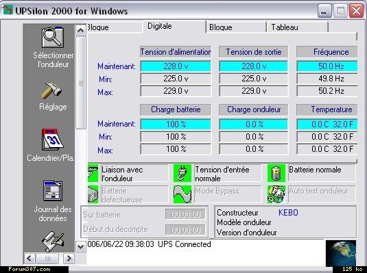Viewport: 367px width, 273px height.
Task: Click the Tension de sortie header
Action: pos(254,52)
